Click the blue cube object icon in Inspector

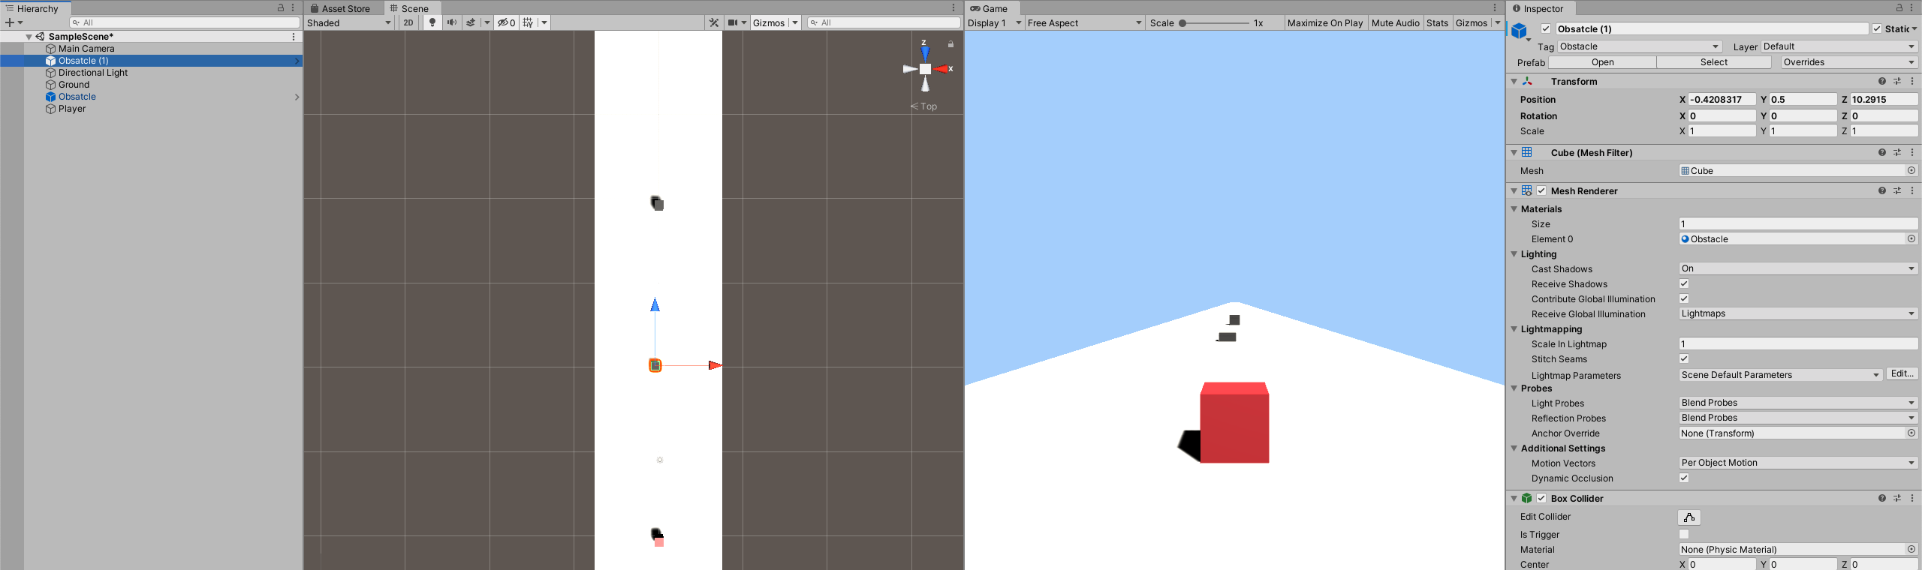[1520, 31]
